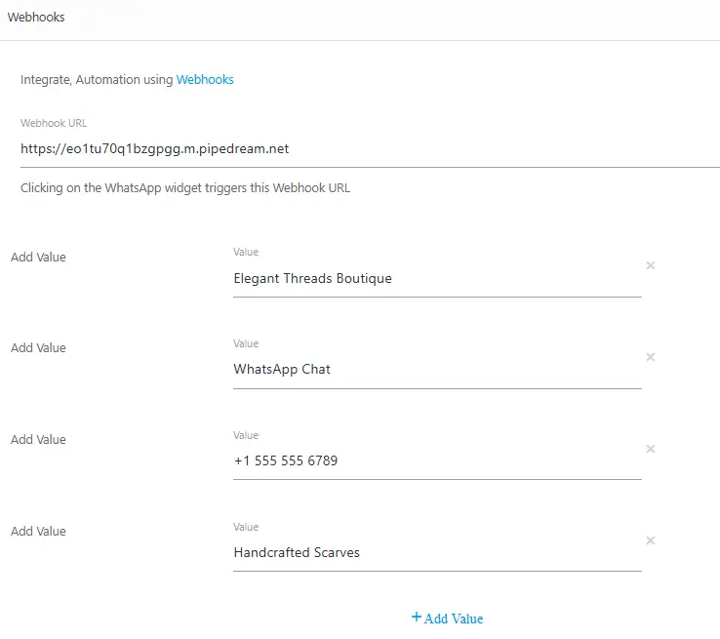The height and width of the screenshot is (639, 720).
Task: Click the WhatsApp widget trigger helper text
Action: click(x=185, y=188)
